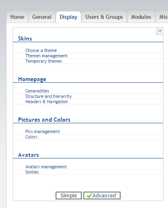Open the Colors settings link
Screen dimensions: 168x208
(x=31, y=137)
